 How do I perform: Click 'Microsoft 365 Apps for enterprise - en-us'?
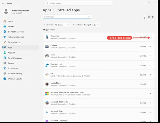coord(67,93)
